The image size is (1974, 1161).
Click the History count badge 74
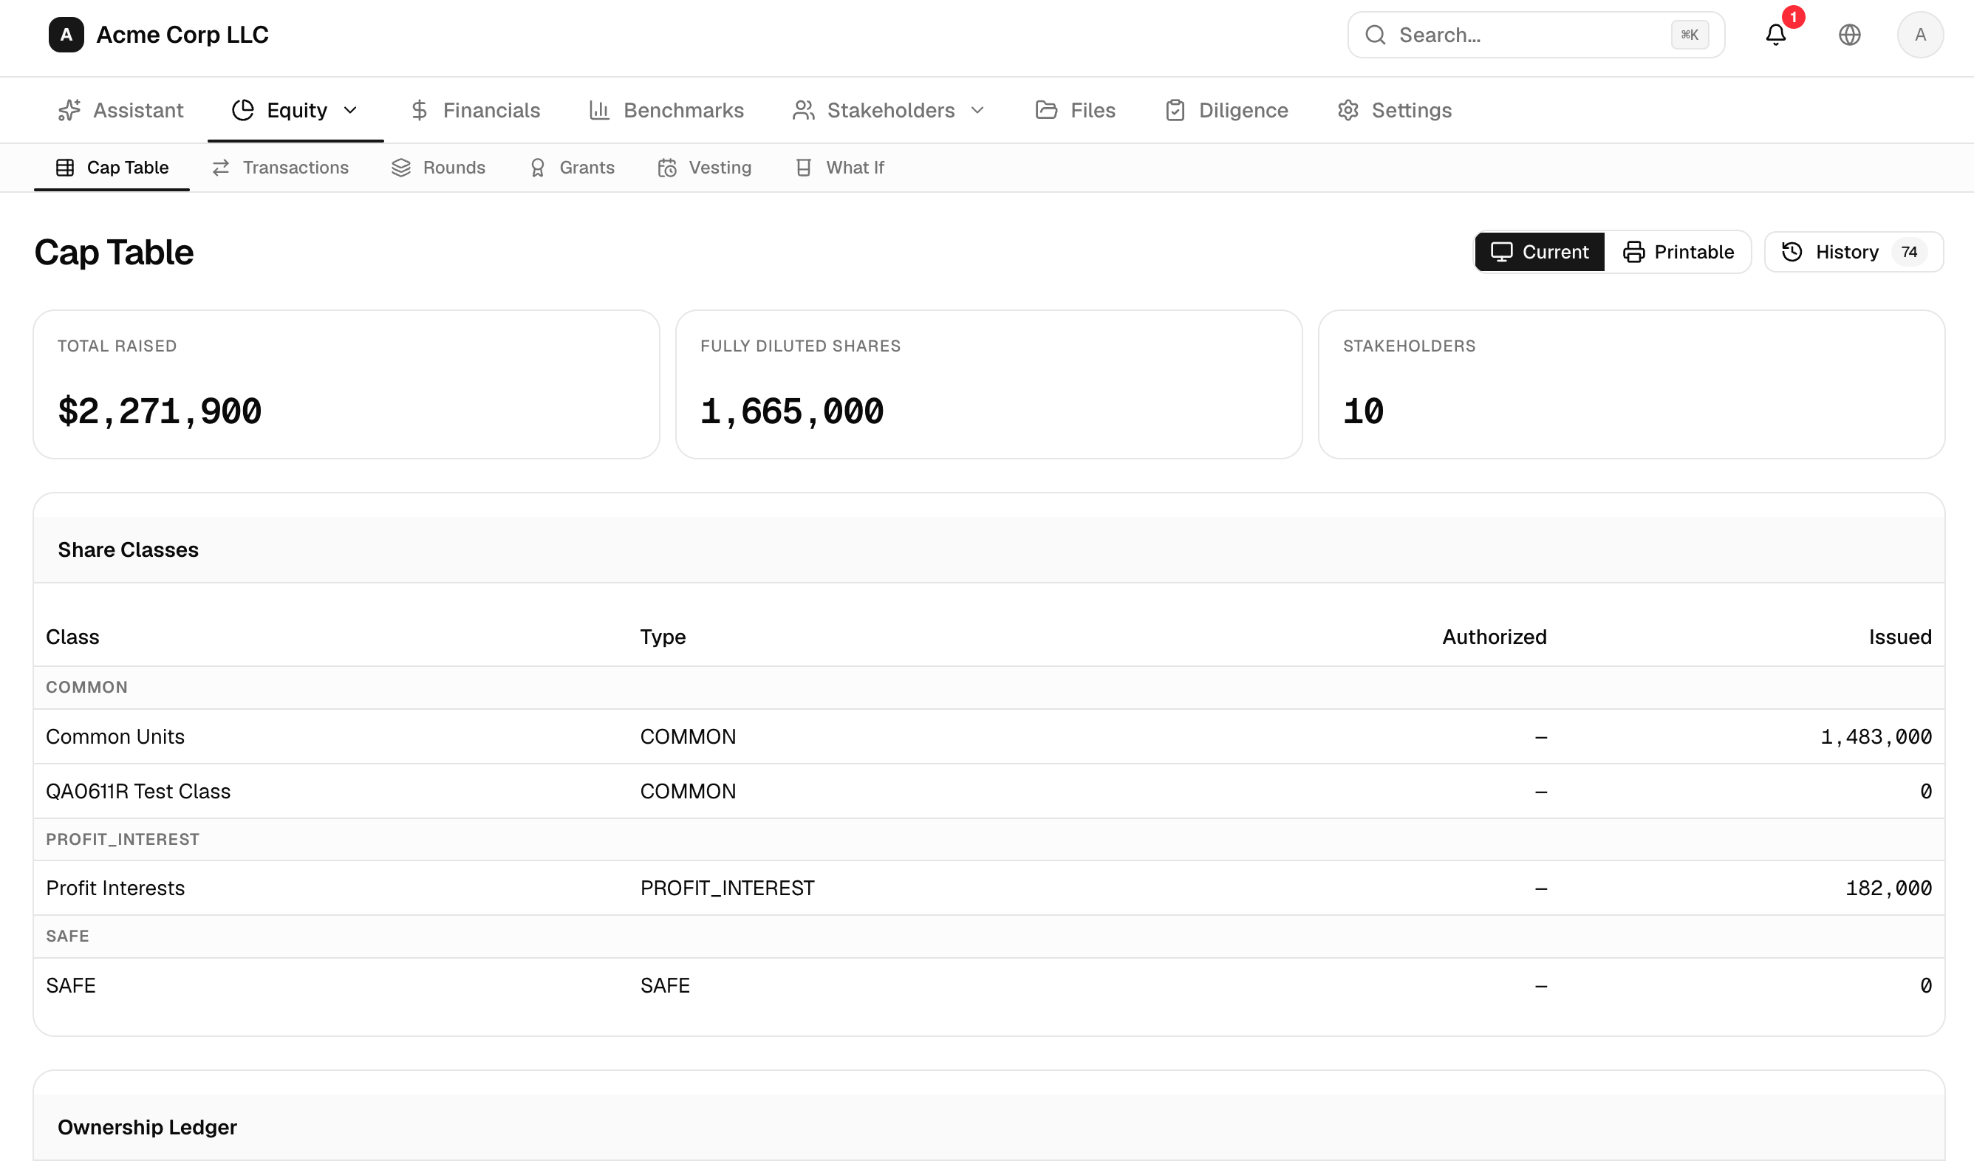[x=1909, y=252]
